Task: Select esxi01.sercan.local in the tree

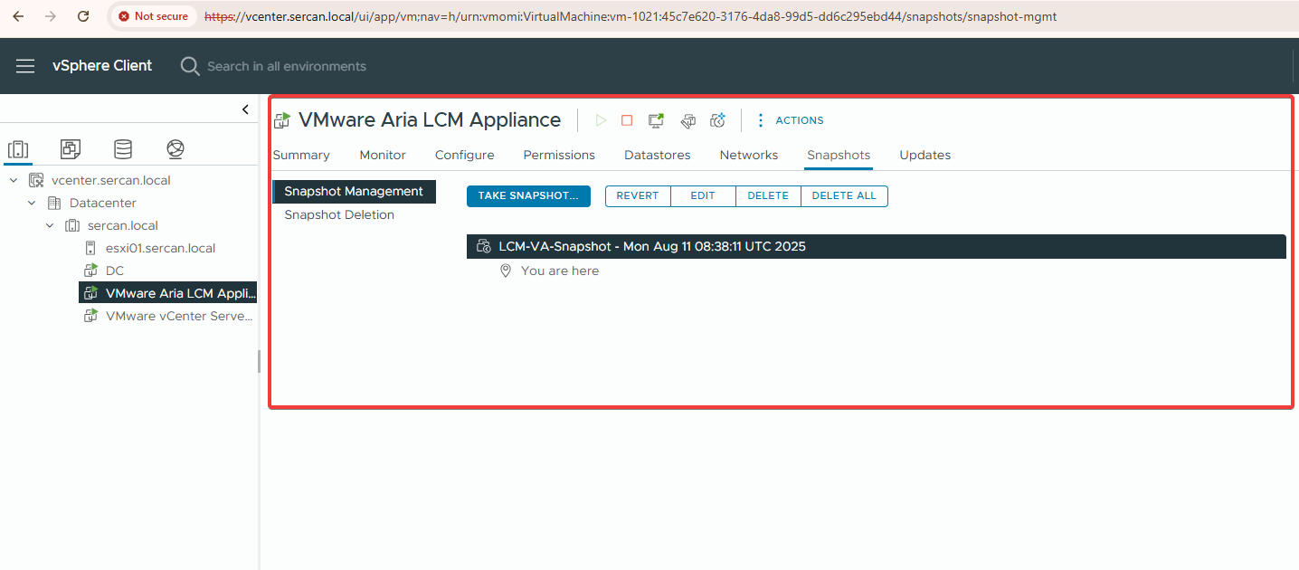Action: [x=160, y=248]
